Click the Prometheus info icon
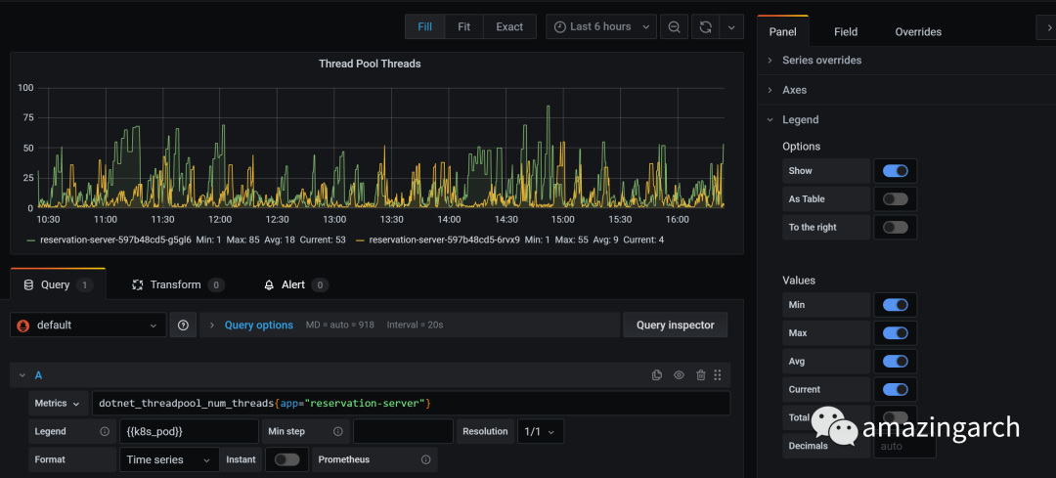 (425, 459)
